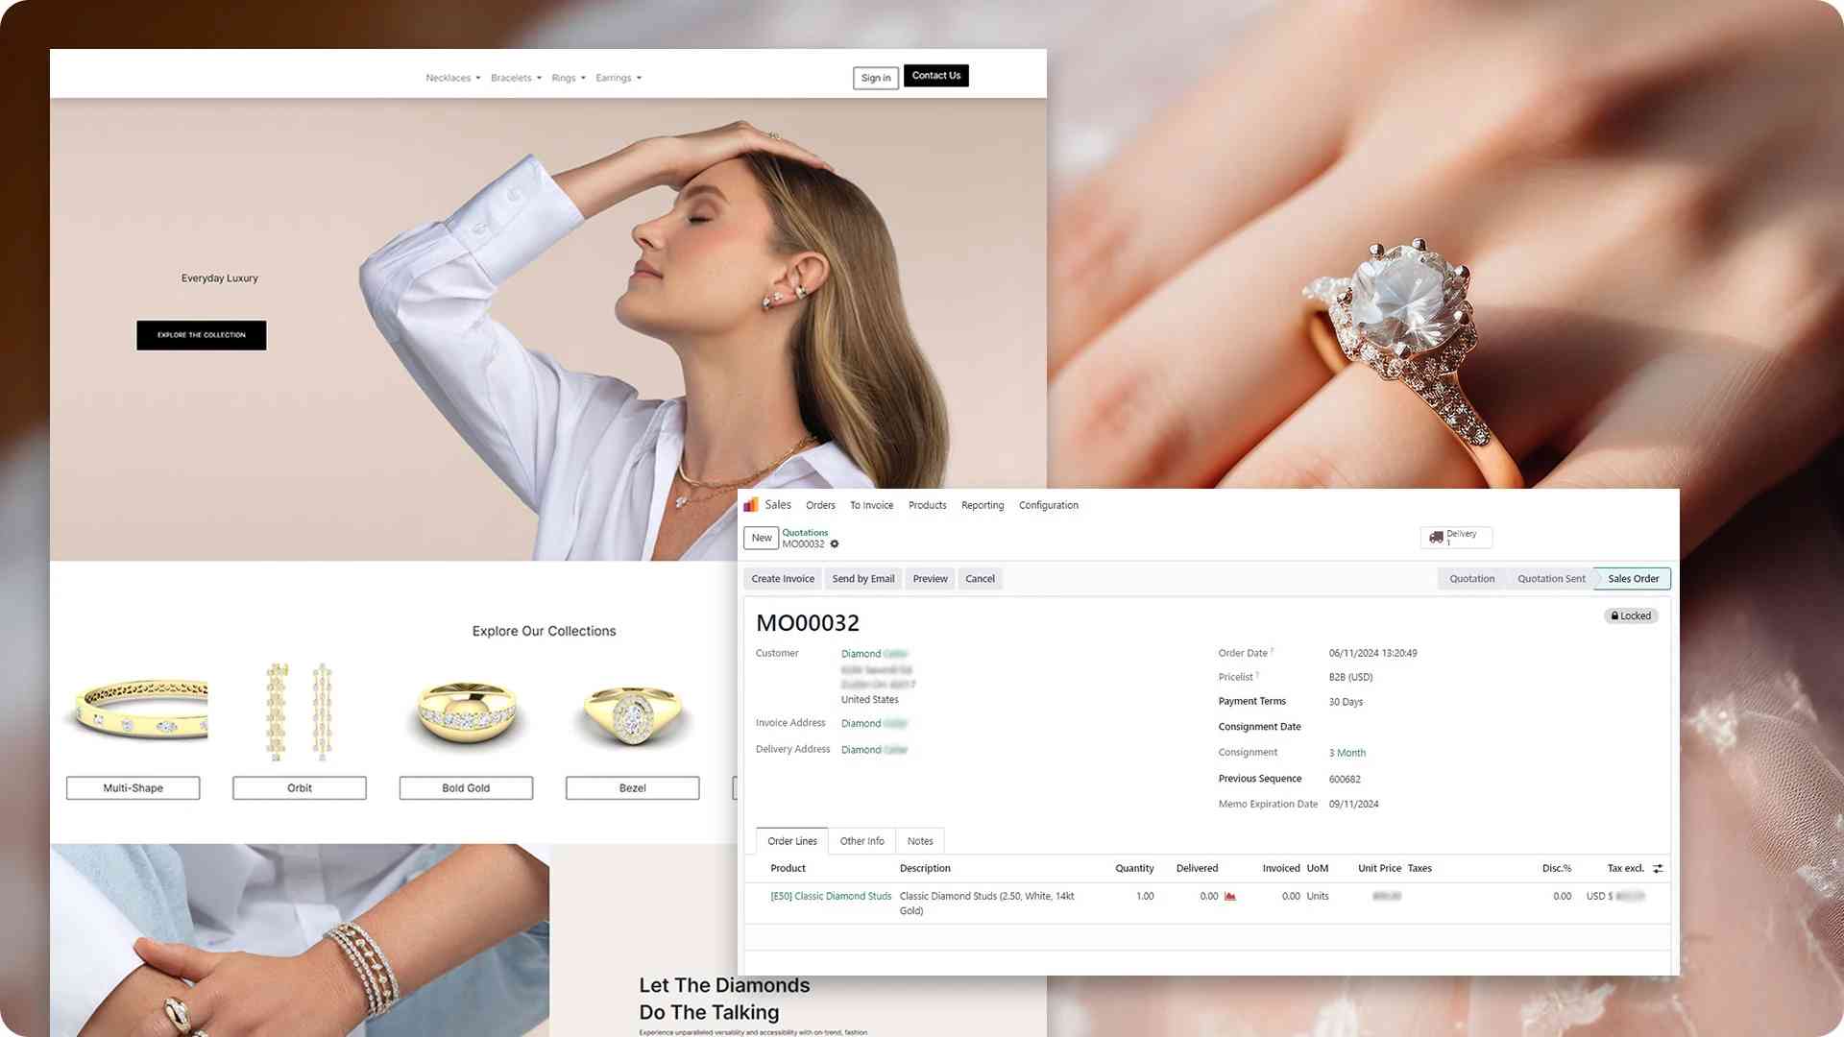Switch to the Other Info tab
Viewport: 1844px width, 1037px height.
[x=861, y=841]
